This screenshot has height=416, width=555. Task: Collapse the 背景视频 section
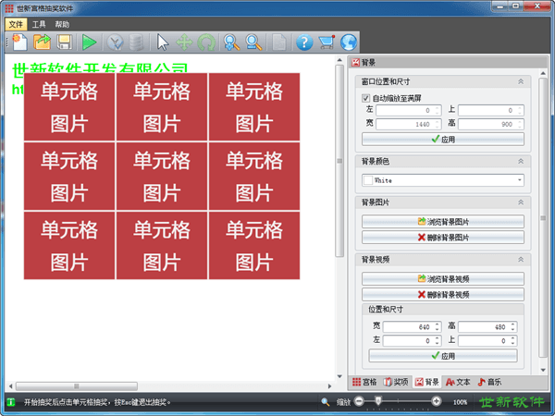point(521,260)
